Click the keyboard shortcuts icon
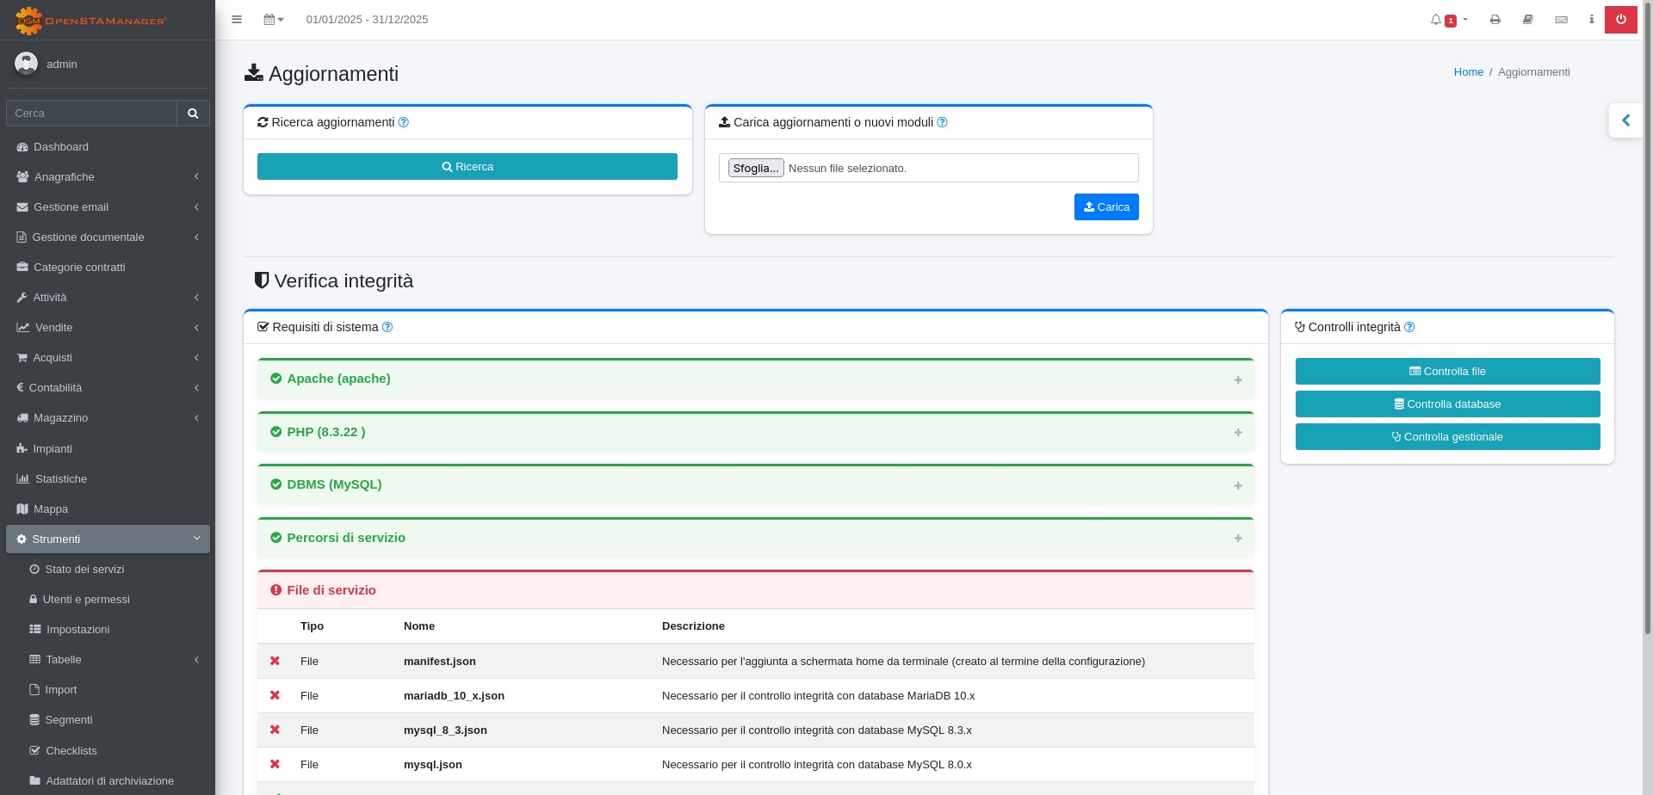Screen dimensions: 1653x795 coord(1561,20)
